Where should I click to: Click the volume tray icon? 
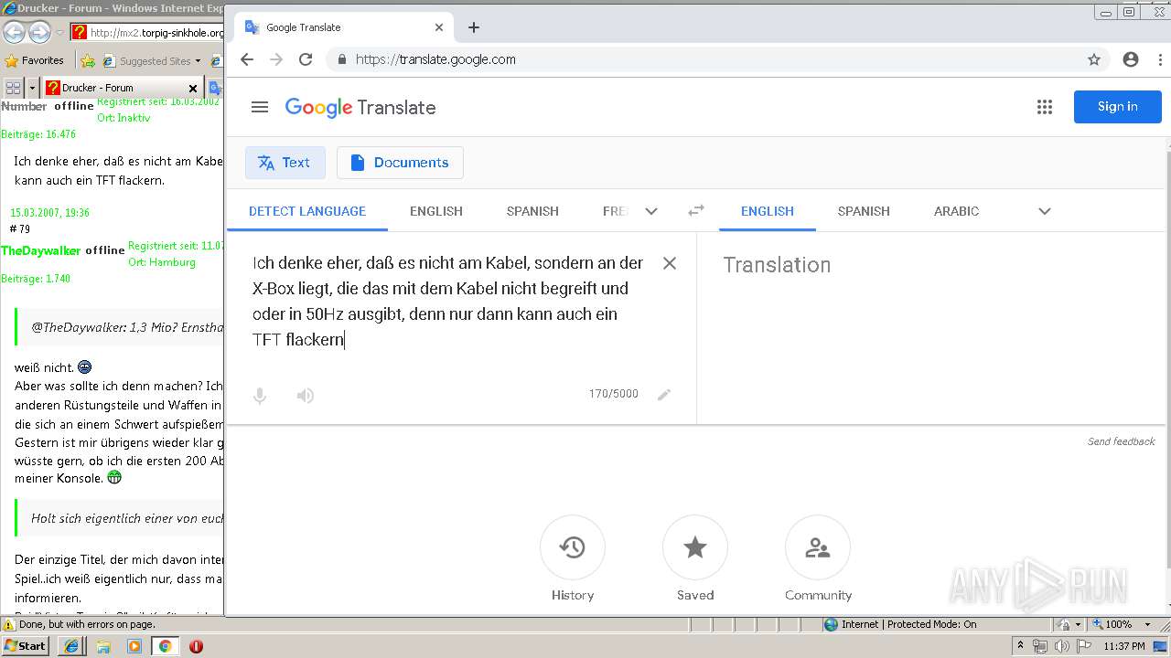click(1062, 646)
